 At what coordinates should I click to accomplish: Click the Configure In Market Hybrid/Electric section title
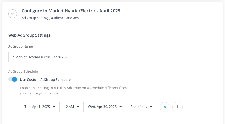pyautogui.click(x=71, y=11)
